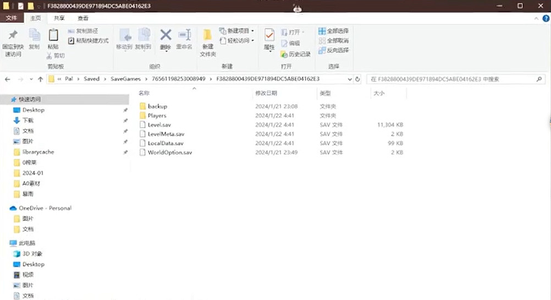Click the Rename (重命名) icon
Image resolution: width=551 pixels, height=300 pixels.
184,35
